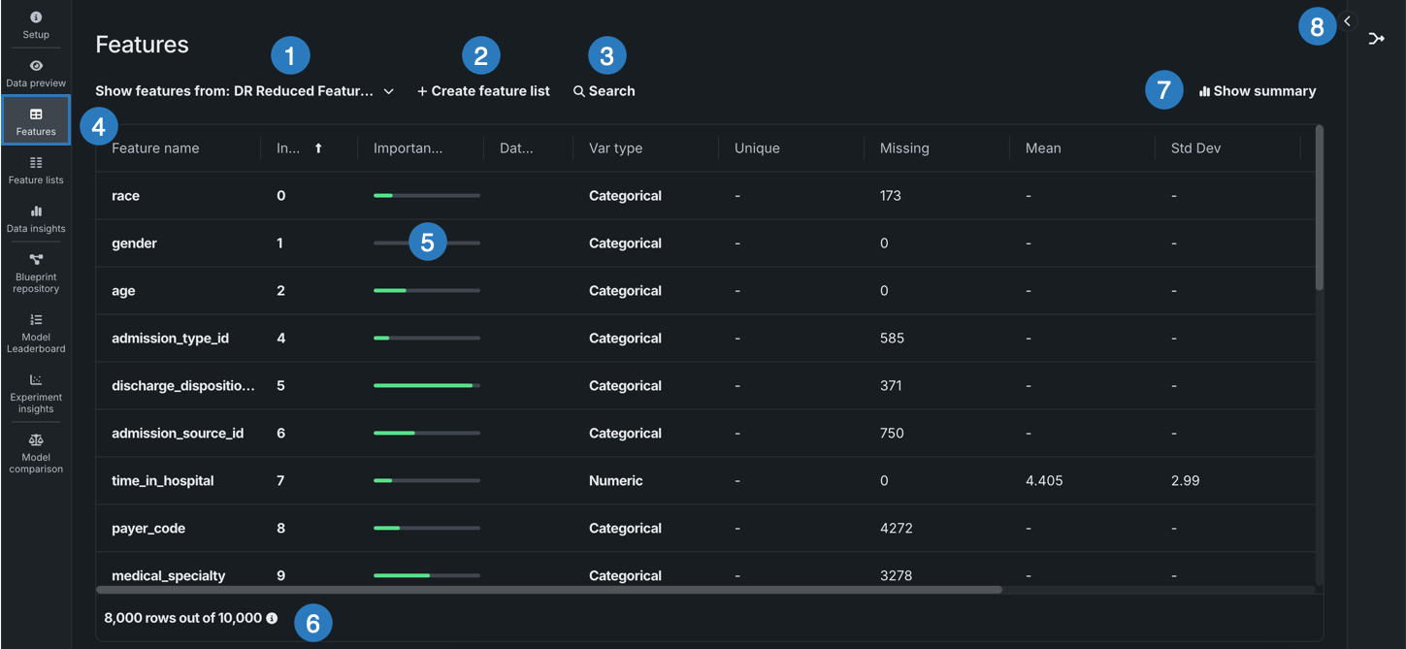The width and height of the screenshot is (1406, 649).
Task: Open Data preview eye icon
Action: 36,66
